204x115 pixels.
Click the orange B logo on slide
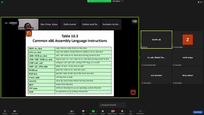click(29, 34)
